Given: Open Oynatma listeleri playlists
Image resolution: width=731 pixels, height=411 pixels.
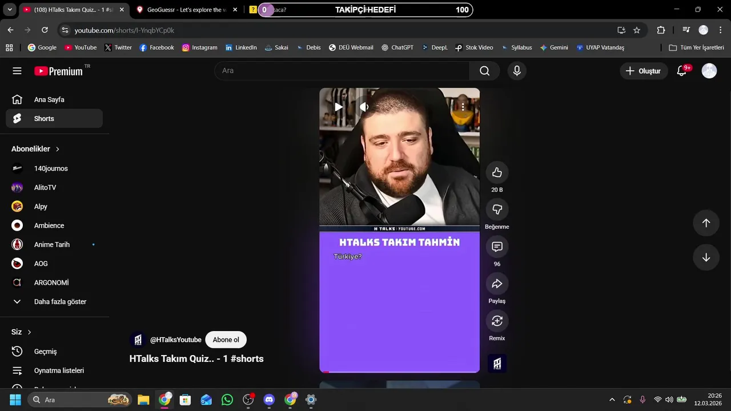Looking at the screenshot, I should coord(54,370).
